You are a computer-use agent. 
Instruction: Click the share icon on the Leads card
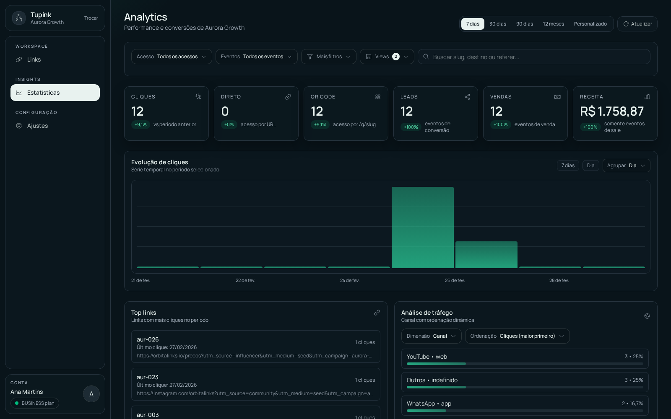click(467, 97)
